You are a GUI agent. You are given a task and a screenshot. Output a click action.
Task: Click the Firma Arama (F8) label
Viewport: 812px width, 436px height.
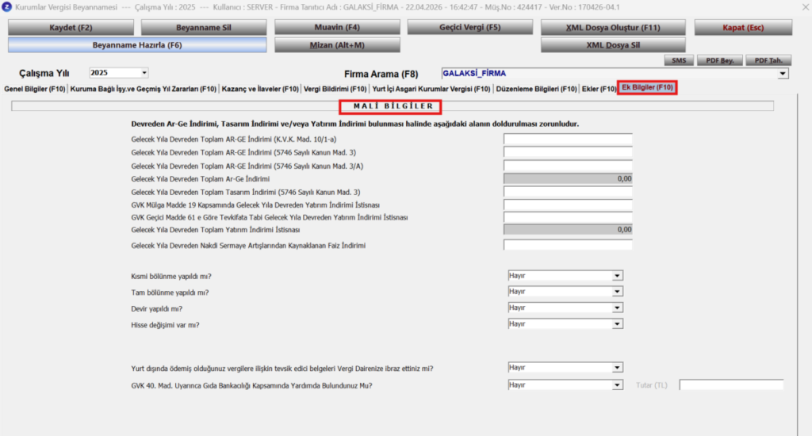click(381, 74)
